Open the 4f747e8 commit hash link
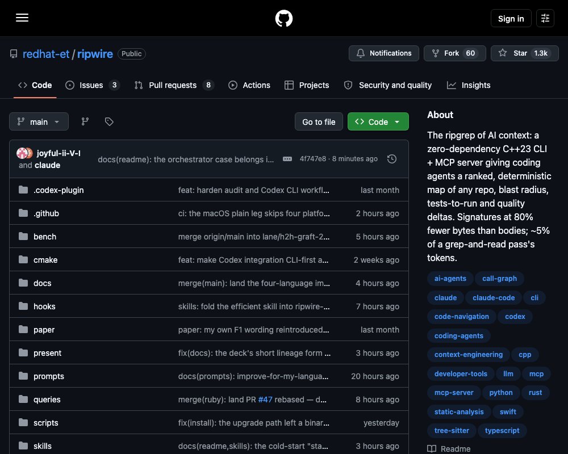Image resolution: width=568 pixels, height=454 pixels. coord(312,159)
